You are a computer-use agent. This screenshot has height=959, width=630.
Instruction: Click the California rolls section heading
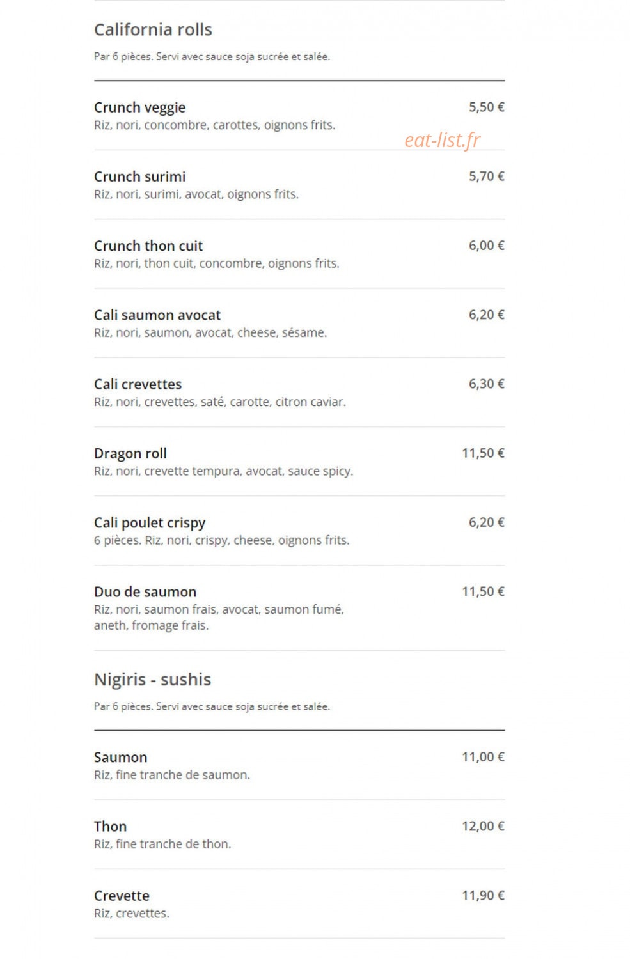pos(153,29)
